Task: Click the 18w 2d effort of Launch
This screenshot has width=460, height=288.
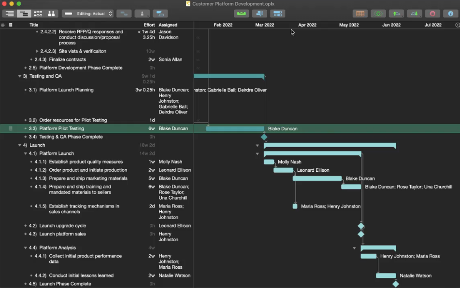Action: pyautogui.click(x=147, y=145)
